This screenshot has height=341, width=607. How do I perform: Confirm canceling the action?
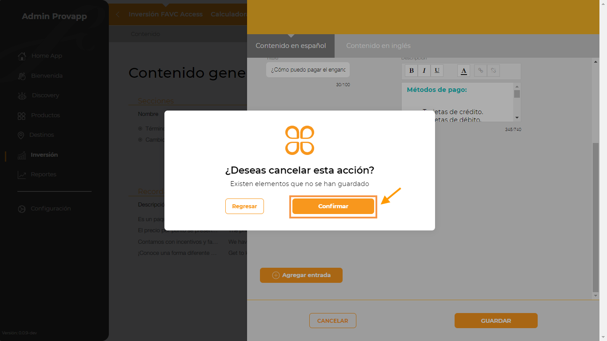[x=333, y=206]
